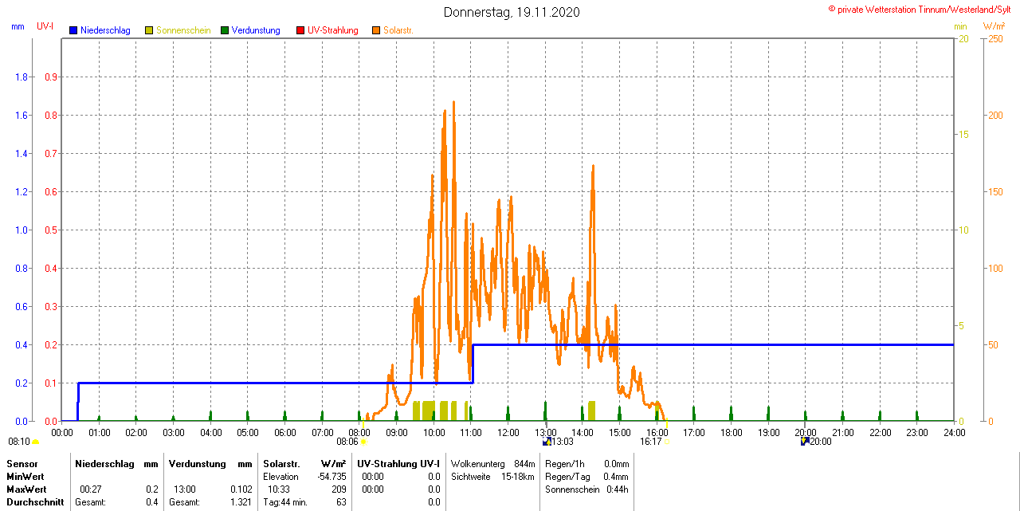The height and width of the screenshot is (511, 1020).
Task: Click the orange Solarstr. legend swatch
Action: 376,30
